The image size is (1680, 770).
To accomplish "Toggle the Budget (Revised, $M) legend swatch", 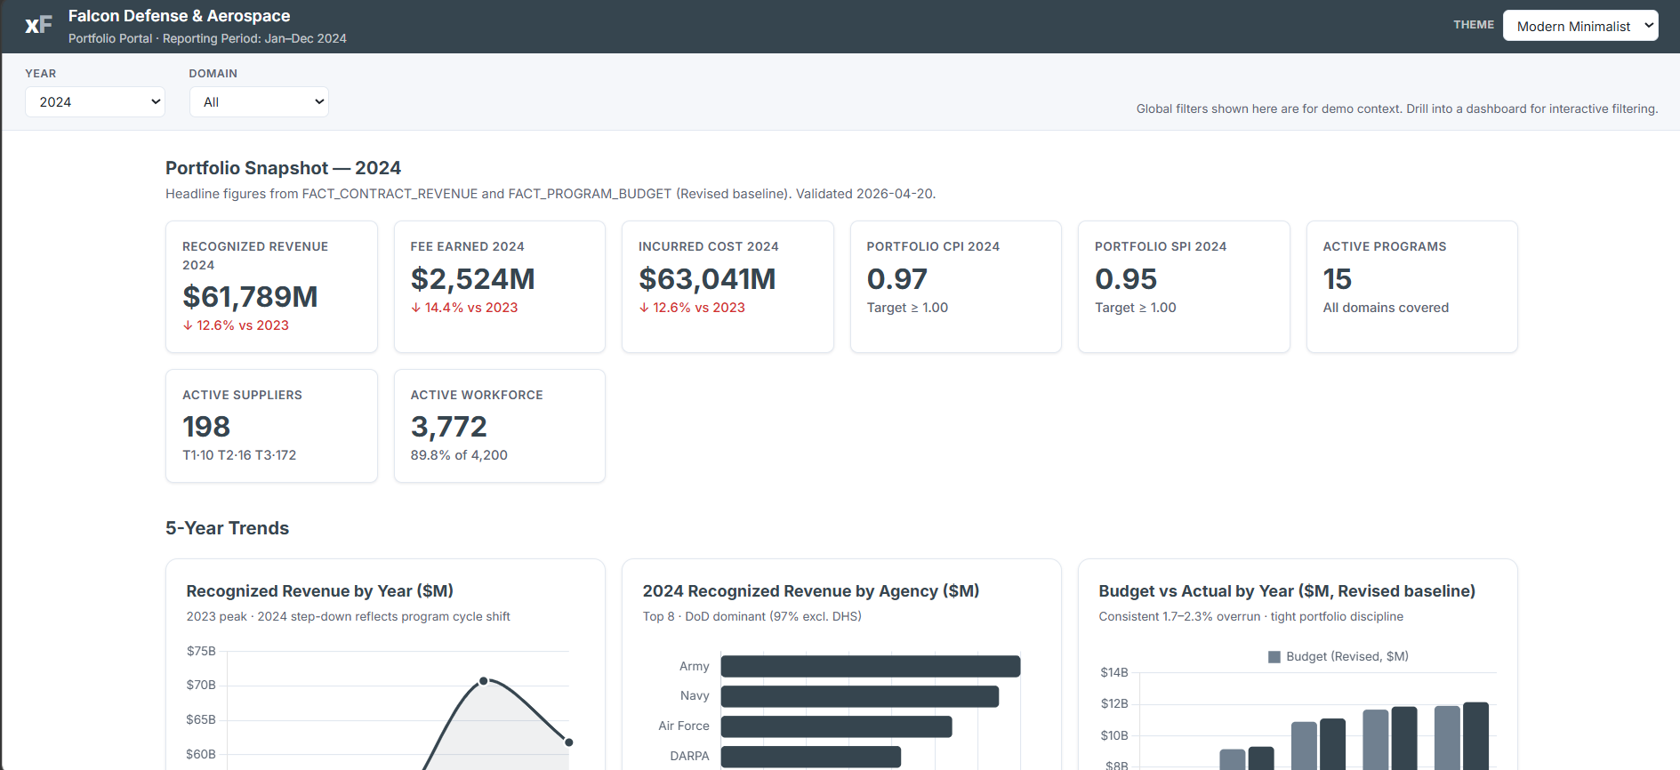I will 1274,657.
